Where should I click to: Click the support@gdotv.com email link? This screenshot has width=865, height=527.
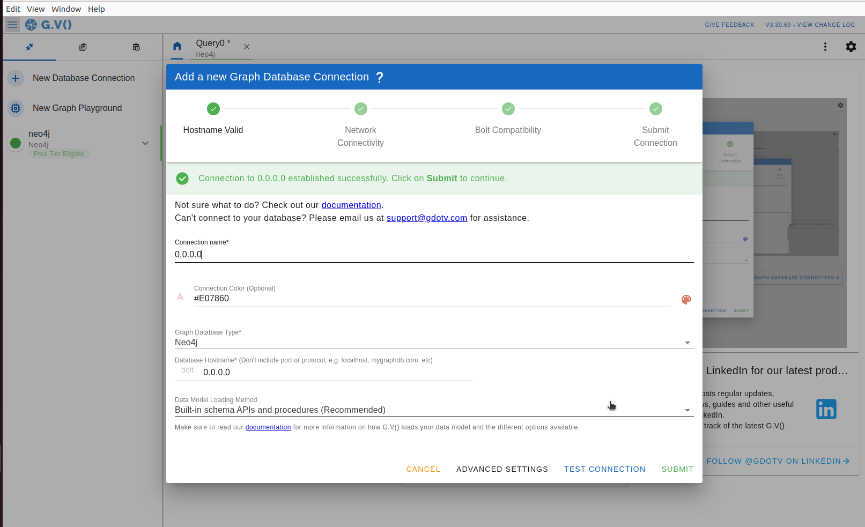(427, 218)
